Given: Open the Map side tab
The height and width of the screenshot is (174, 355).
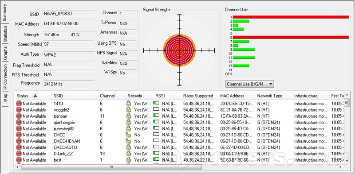Looking at the screenshot, I should 5,98.
